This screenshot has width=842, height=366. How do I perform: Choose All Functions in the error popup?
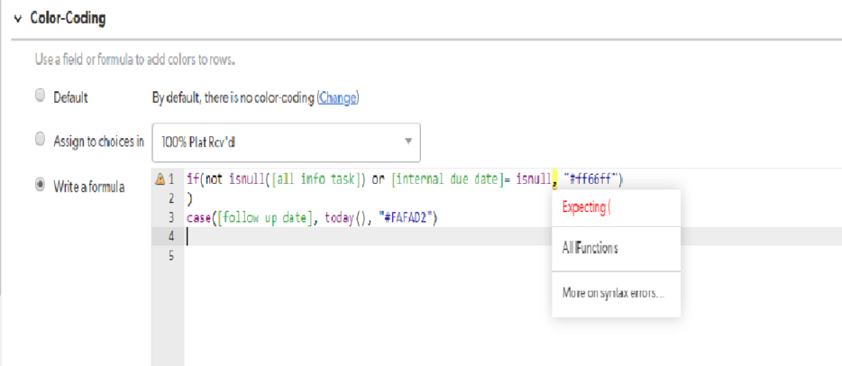(590, 248)
